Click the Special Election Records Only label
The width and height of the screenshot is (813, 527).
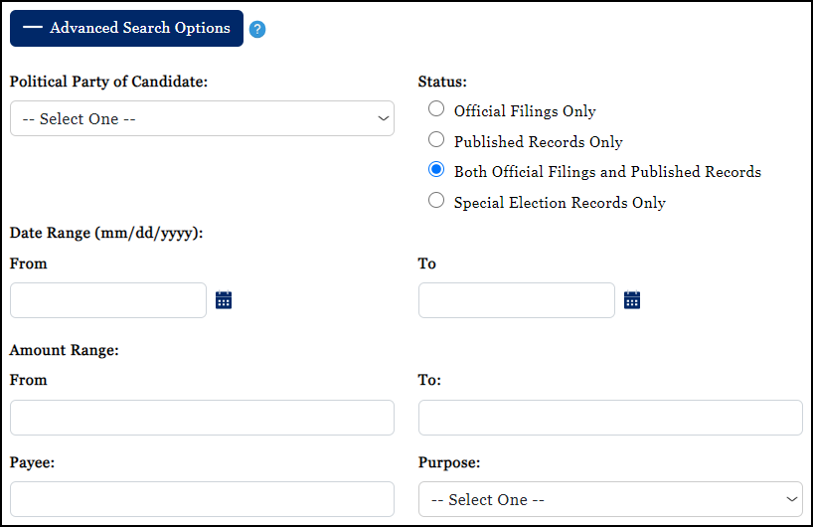point(560,203)
